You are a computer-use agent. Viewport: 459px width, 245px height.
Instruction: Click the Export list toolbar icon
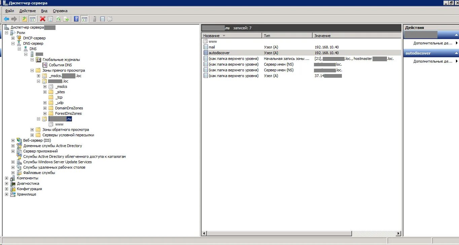[66, 19]
